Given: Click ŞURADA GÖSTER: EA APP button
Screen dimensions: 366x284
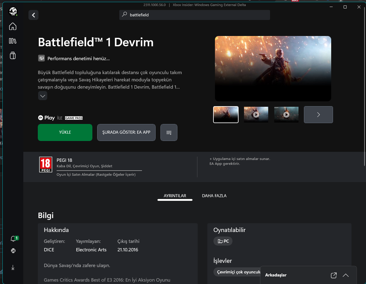Looking at the screenshot, I should (126, 132).
